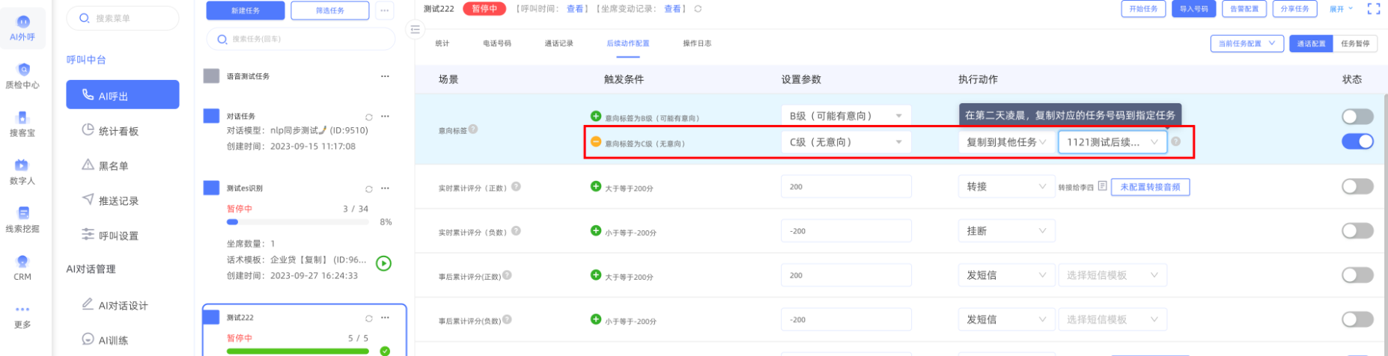The width and height of the screenshot is (1388, 356).
Task: Add trigger condition for 大于等于200分 in 实时累计评分（正数）
Action: [x=596, y=186]
